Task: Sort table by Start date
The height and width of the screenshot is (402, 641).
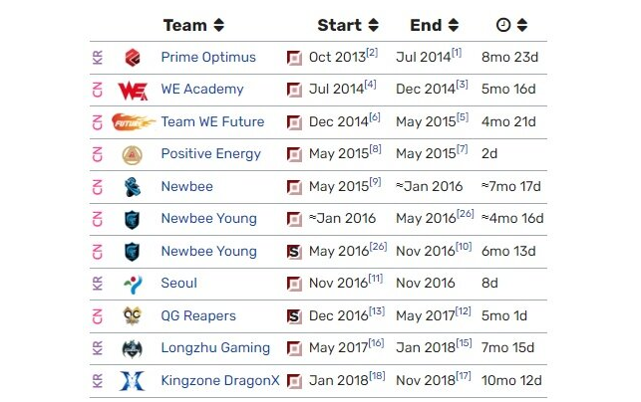Action: pyautogui.click(x=373, y=25)
